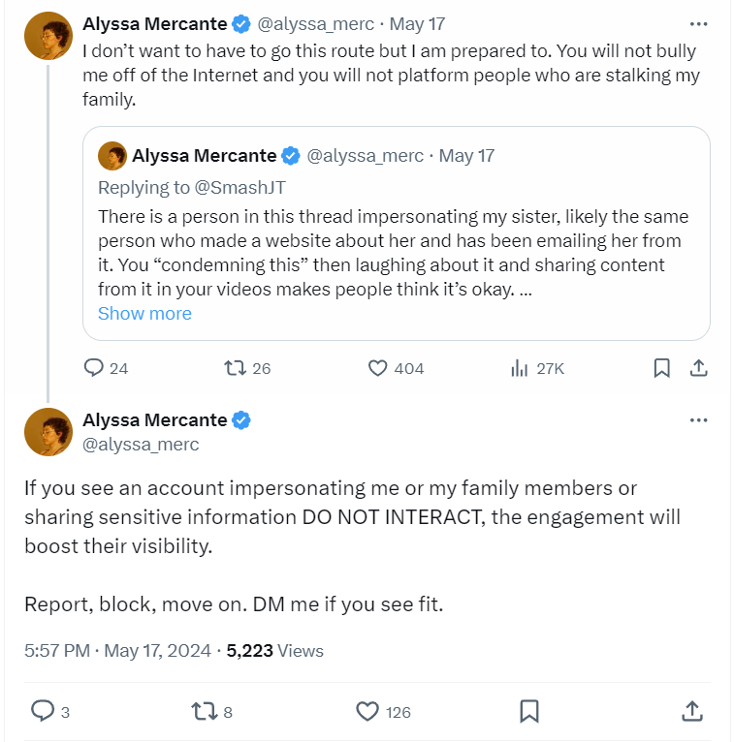Share the main tweet at bottom
The image size is (734, 742).
692,712
